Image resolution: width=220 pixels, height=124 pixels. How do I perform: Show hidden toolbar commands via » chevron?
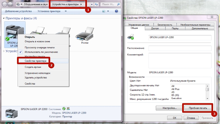(66, 11)
